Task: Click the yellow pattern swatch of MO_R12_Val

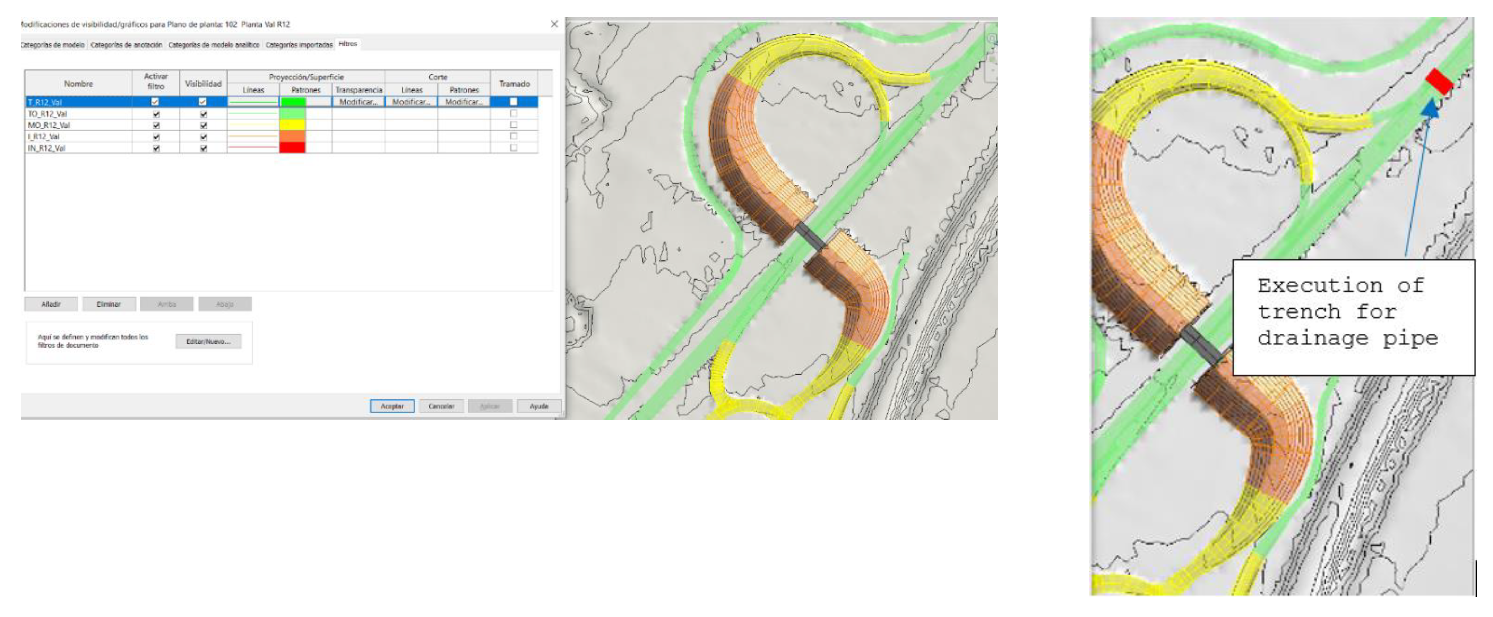Action: pyautogui.click(x=293, y=125)
